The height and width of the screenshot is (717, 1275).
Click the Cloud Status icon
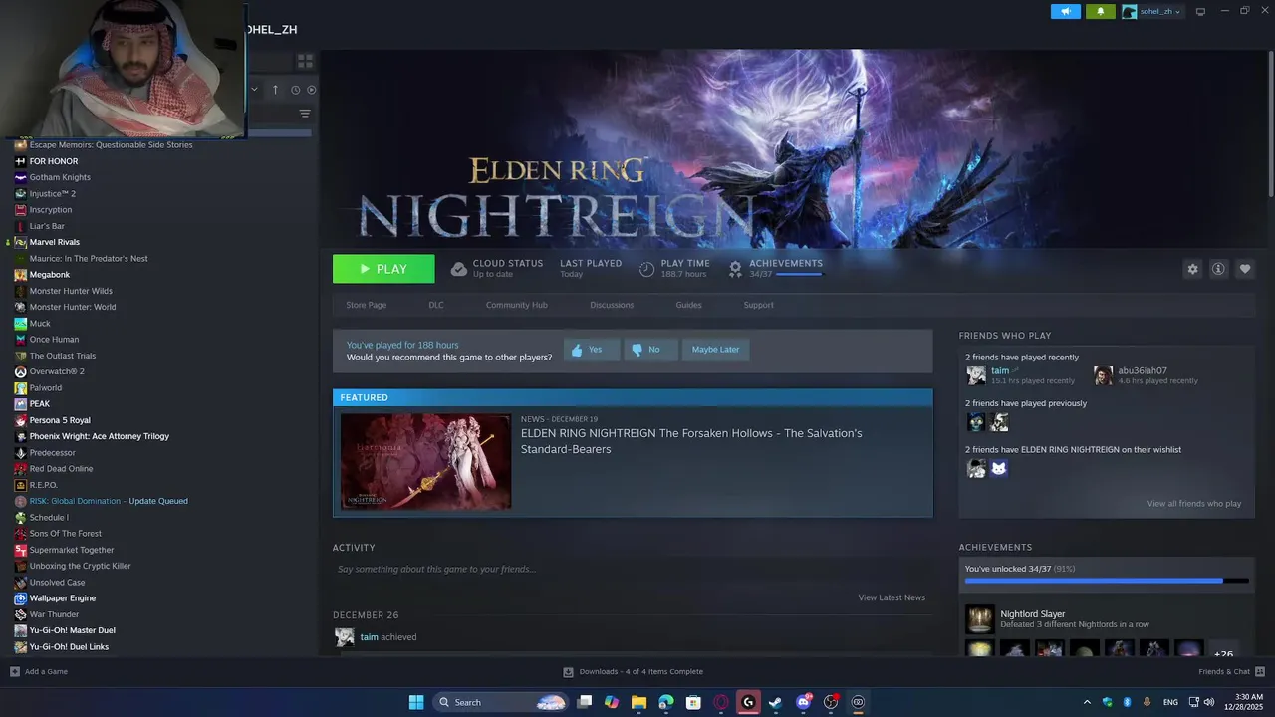(x=458, y=269)
